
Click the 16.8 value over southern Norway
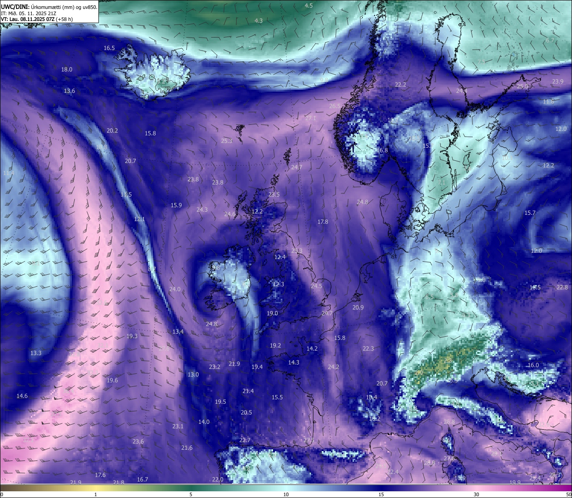(x=382, y=151)
